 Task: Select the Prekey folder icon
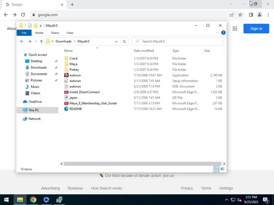[66, 70]
